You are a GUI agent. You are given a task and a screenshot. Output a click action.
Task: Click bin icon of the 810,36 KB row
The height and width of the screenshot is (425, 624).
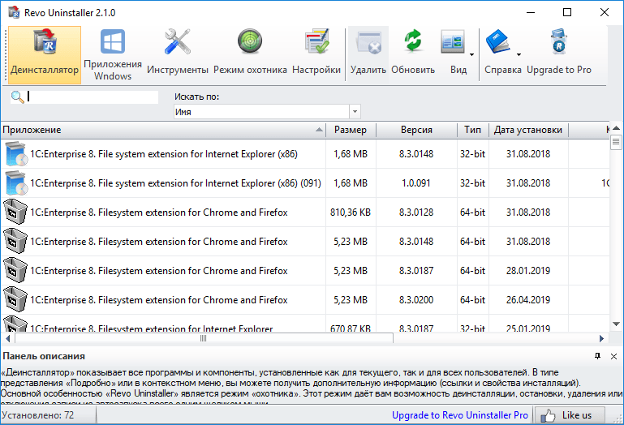point(15,212)
